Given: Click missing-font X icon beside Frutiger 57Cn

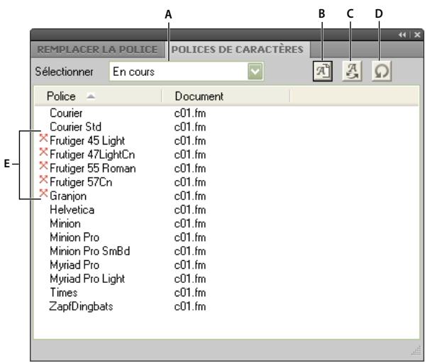Looking at the screenshot, I should tap(43, 179).
